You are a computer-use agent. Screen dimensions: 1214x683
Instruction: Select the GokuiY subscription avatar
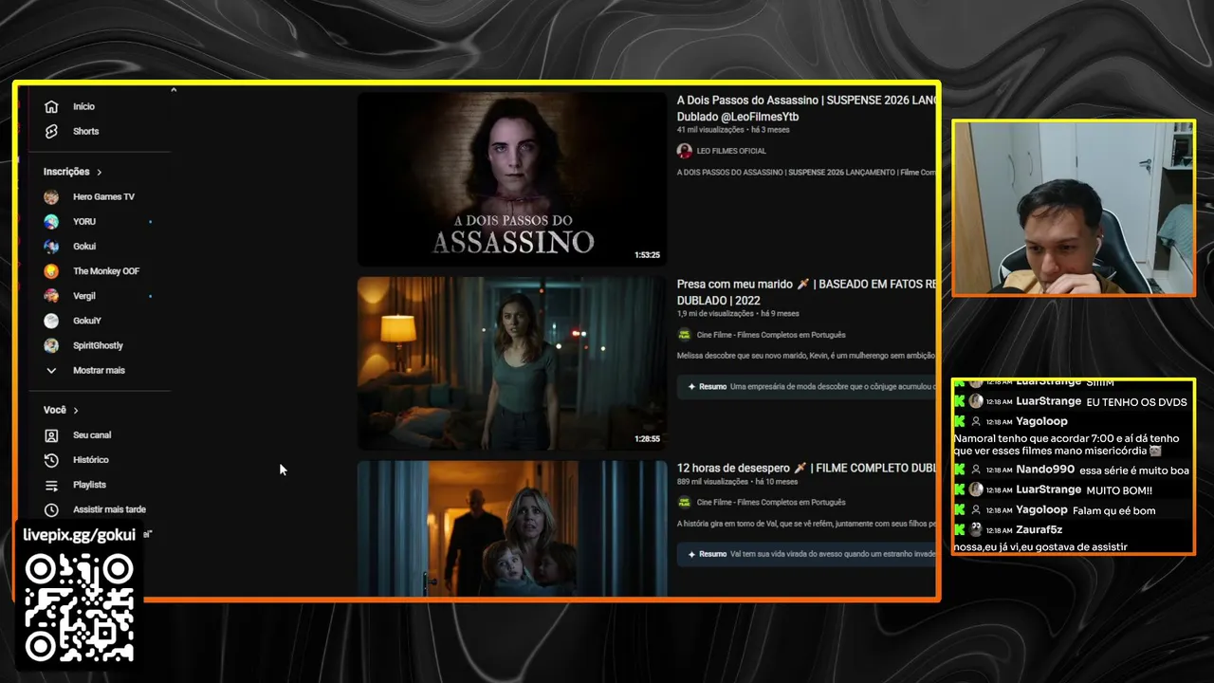(51, 321)
